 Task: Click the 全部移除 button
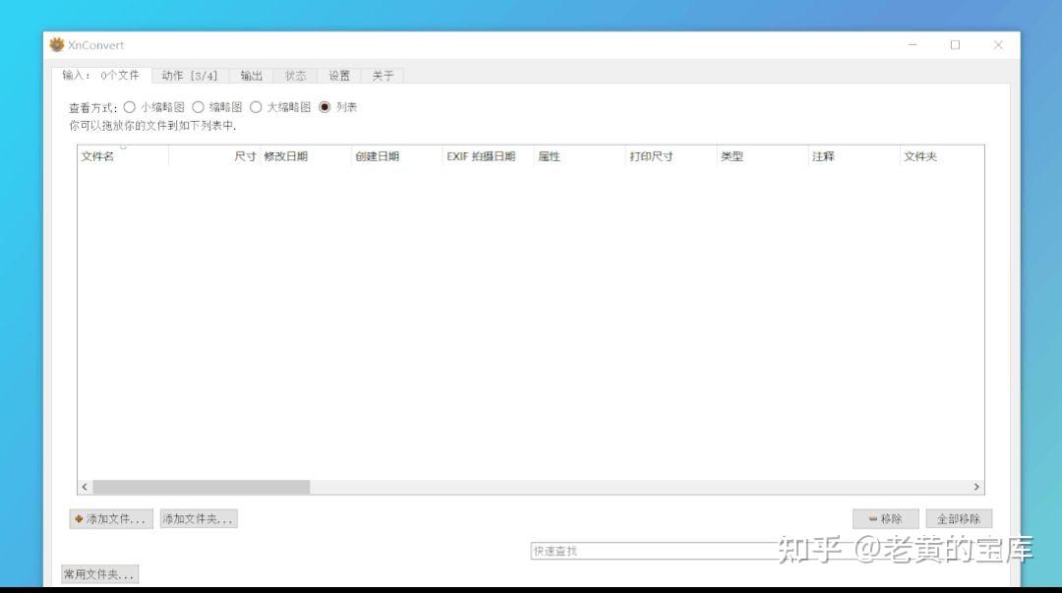click(959, 519)
